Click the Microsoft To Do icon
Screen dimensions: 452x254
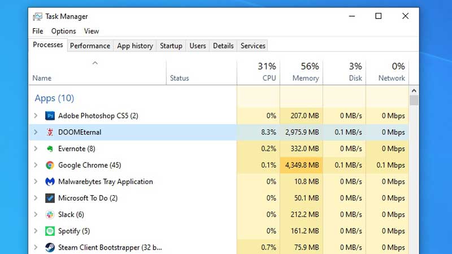(x=50, y=198)
